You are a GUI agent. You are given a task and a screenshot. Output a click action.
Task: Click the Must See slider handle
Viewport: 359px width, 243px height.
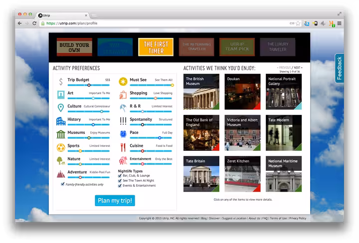(x=172, y=85)
